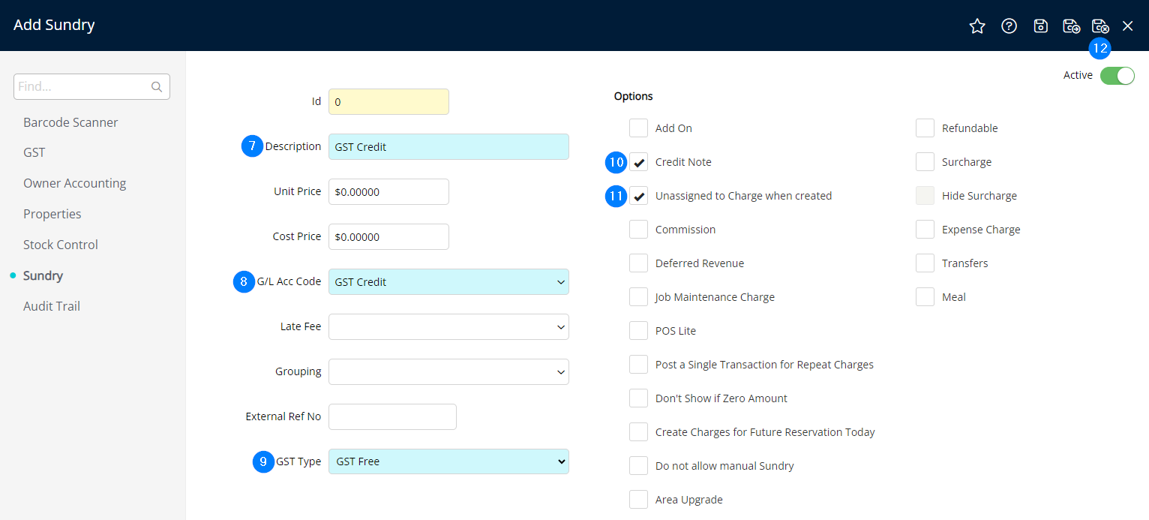Select Audit Trail in the sidebar
This screenshot has width=1149, height=520.
(52, 306)
